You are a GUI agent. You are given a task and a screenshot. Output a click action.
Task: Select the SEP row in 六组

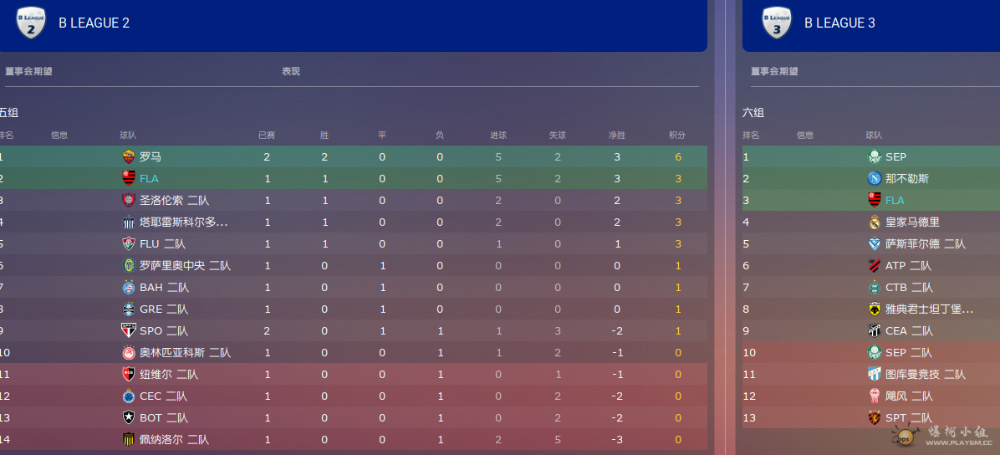[x=871, y=157]
